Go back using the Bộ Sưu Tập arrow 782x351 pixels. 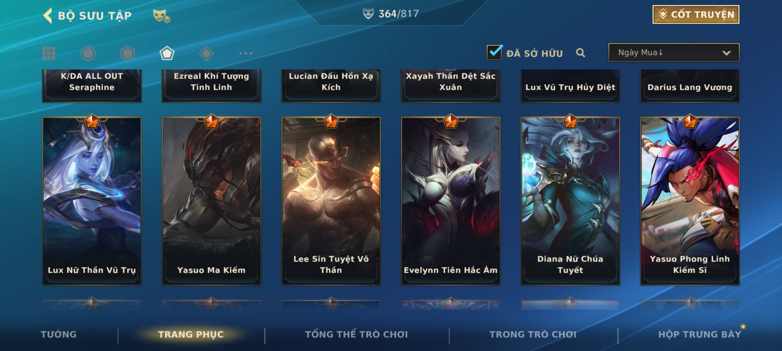click(x=48, y=16)
